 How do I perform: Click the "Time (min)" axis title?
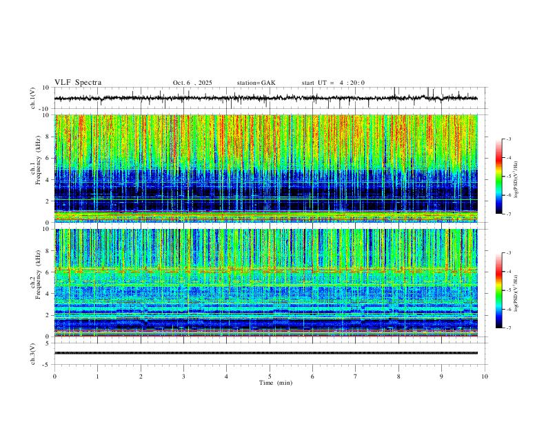pyautogui.click(x=276, y=383)
